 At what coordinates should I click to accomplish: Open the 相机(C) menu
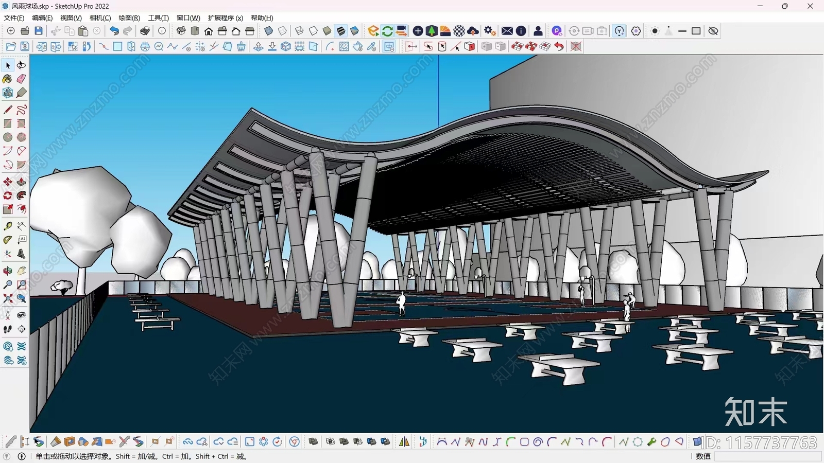coord(100,18)
